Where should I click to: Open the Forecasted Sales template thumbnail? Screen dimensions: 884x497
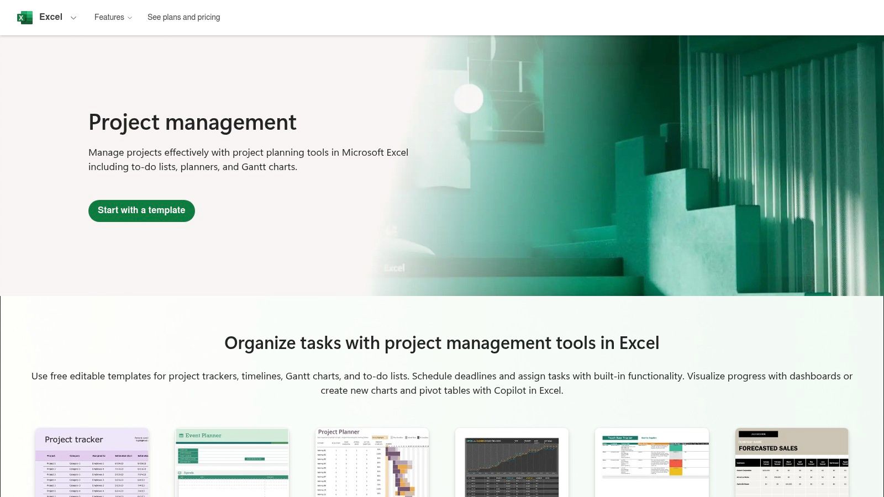pos(792,463)
